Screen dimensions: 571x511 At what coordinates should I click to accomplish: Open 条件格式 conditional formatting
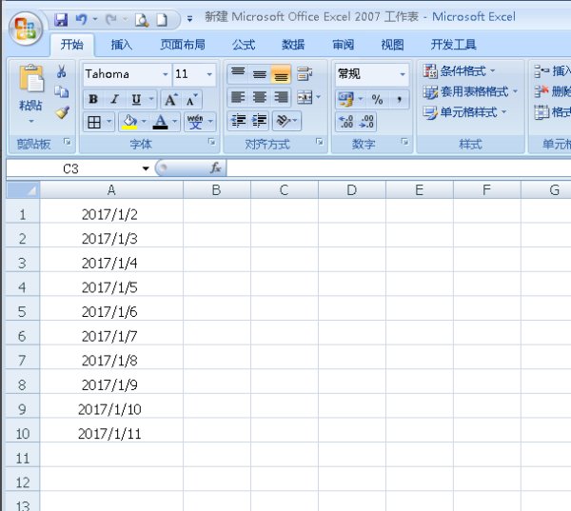[459, 71]
